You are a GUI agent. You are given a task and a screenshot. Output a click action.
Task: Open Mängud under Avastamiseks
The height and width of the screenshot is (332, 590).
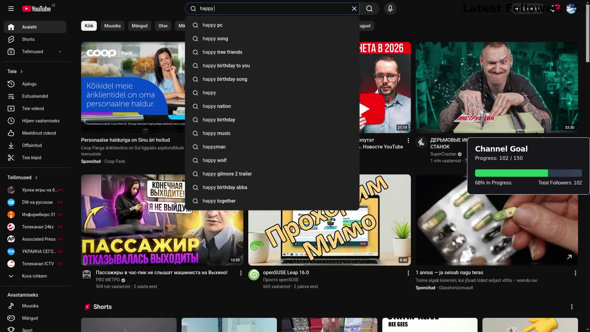[x=35, y=318]
